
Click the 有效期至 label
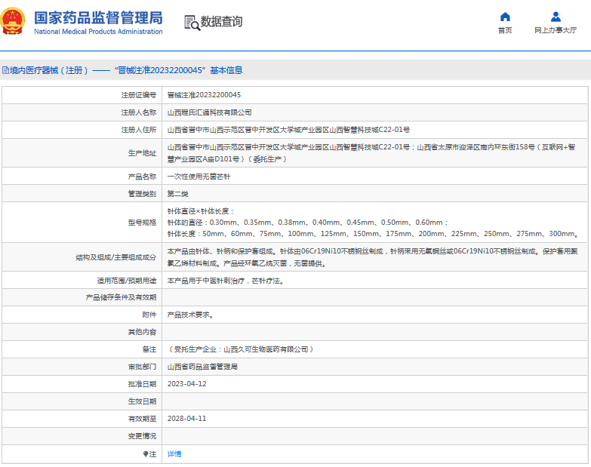point(142,419)
